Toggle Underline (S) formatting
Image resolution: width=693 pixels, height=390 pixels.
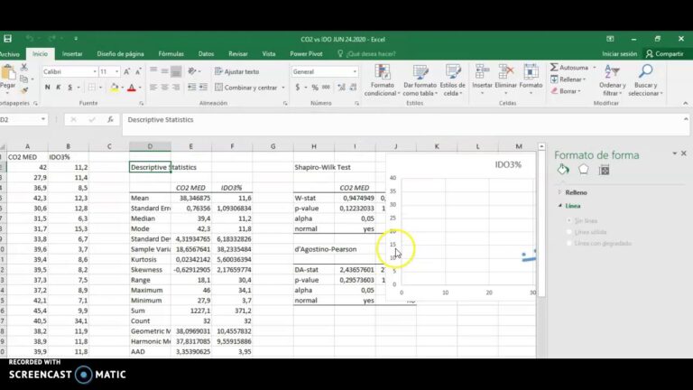pos(69,88)
